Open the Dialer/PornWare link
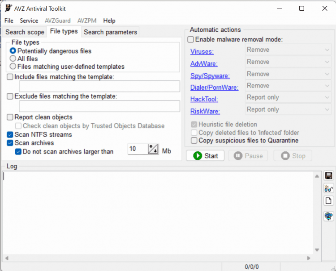This screenshot has width=336, height=271. [214, 88]
